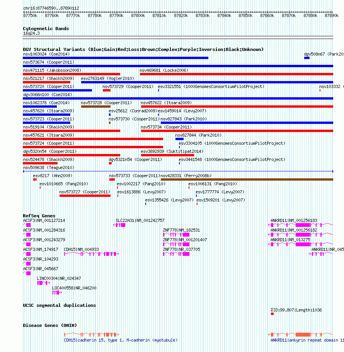344x352 pixels.
Task: Select the dgv5321n54 (Cooper2011) tiny red marker
Action: coord(111,163)
